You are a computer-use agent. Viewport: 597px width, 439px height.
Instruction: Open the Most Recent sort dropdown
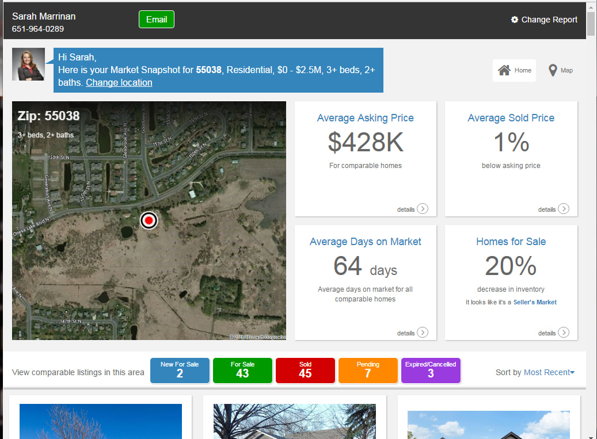(x=549, y=372)
